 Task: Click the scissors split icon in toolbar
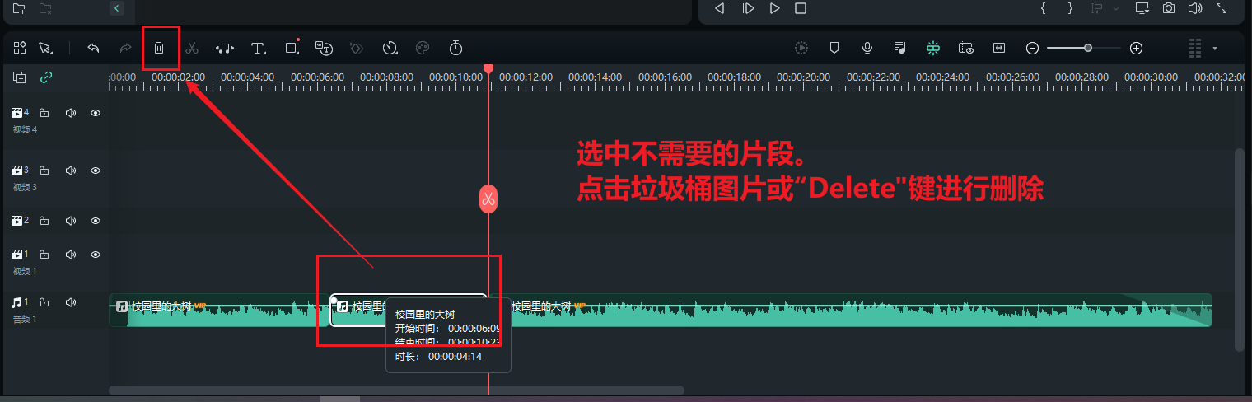[x=192, y=49]
